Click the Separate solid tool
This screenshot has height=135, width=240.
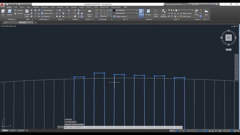(46, 16)
